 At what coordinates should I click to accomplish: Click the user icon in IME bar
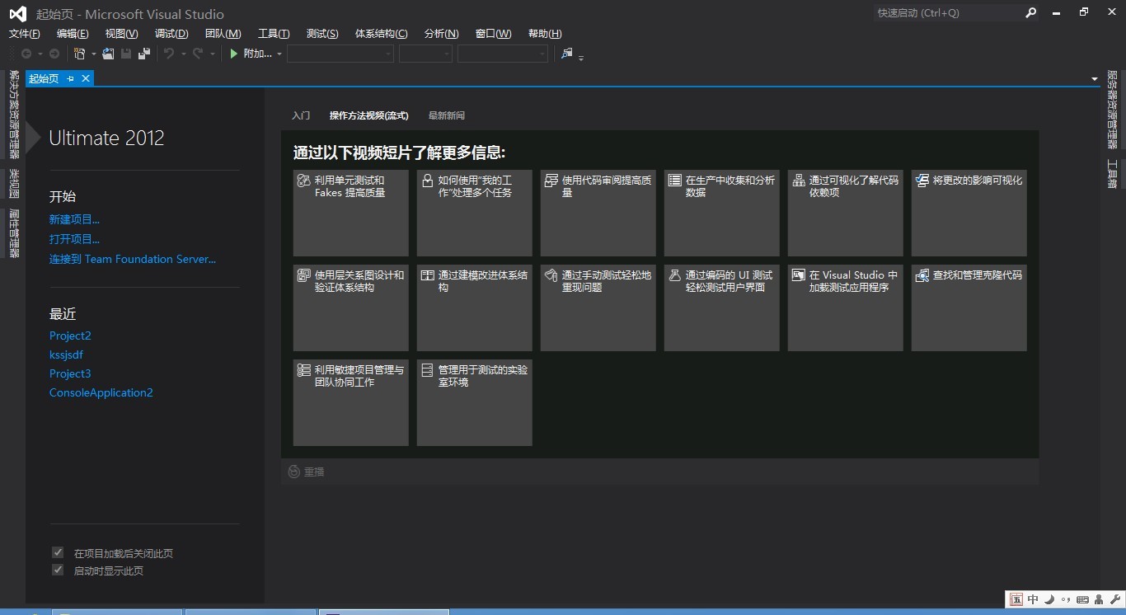(x=1099, y=599)
